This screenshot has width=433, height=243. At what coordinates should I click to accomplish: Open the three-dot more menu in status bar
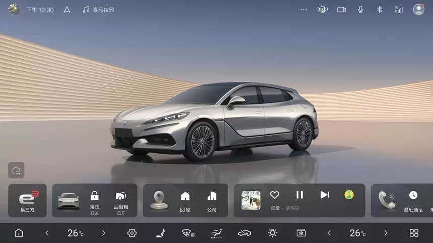303,10
